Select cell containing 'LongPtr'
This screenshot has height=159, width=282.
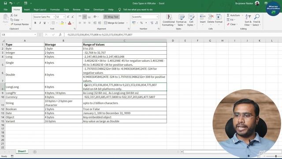coord(25,93)
